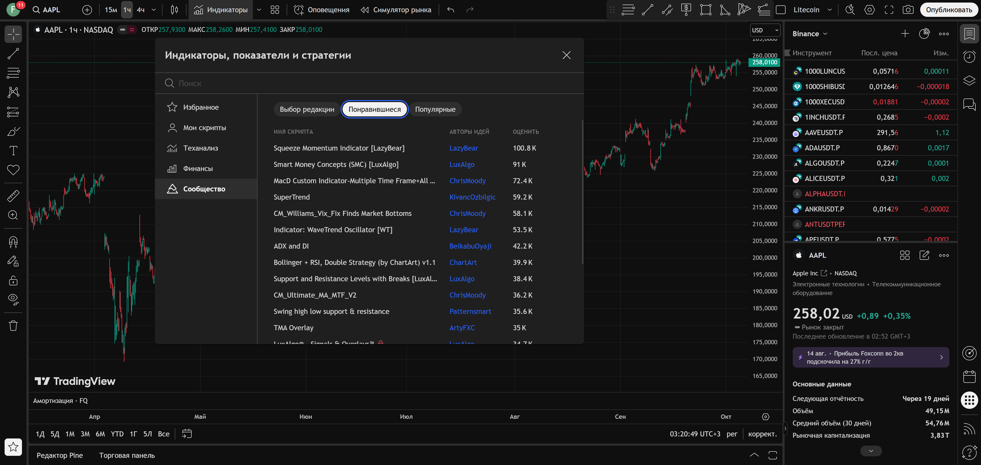Open LazyBear author link for Squeeze Momentum
The height and width of the screenshot is (465, 981).
point(463,148)
